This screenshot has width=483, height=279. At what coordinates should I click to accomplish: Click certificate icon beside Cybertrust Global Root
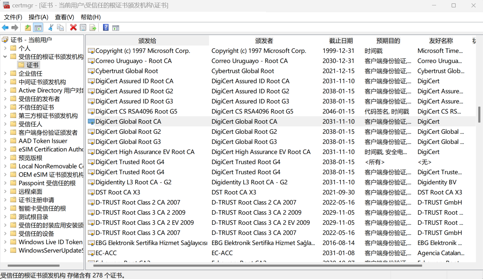tap(91, 71)
